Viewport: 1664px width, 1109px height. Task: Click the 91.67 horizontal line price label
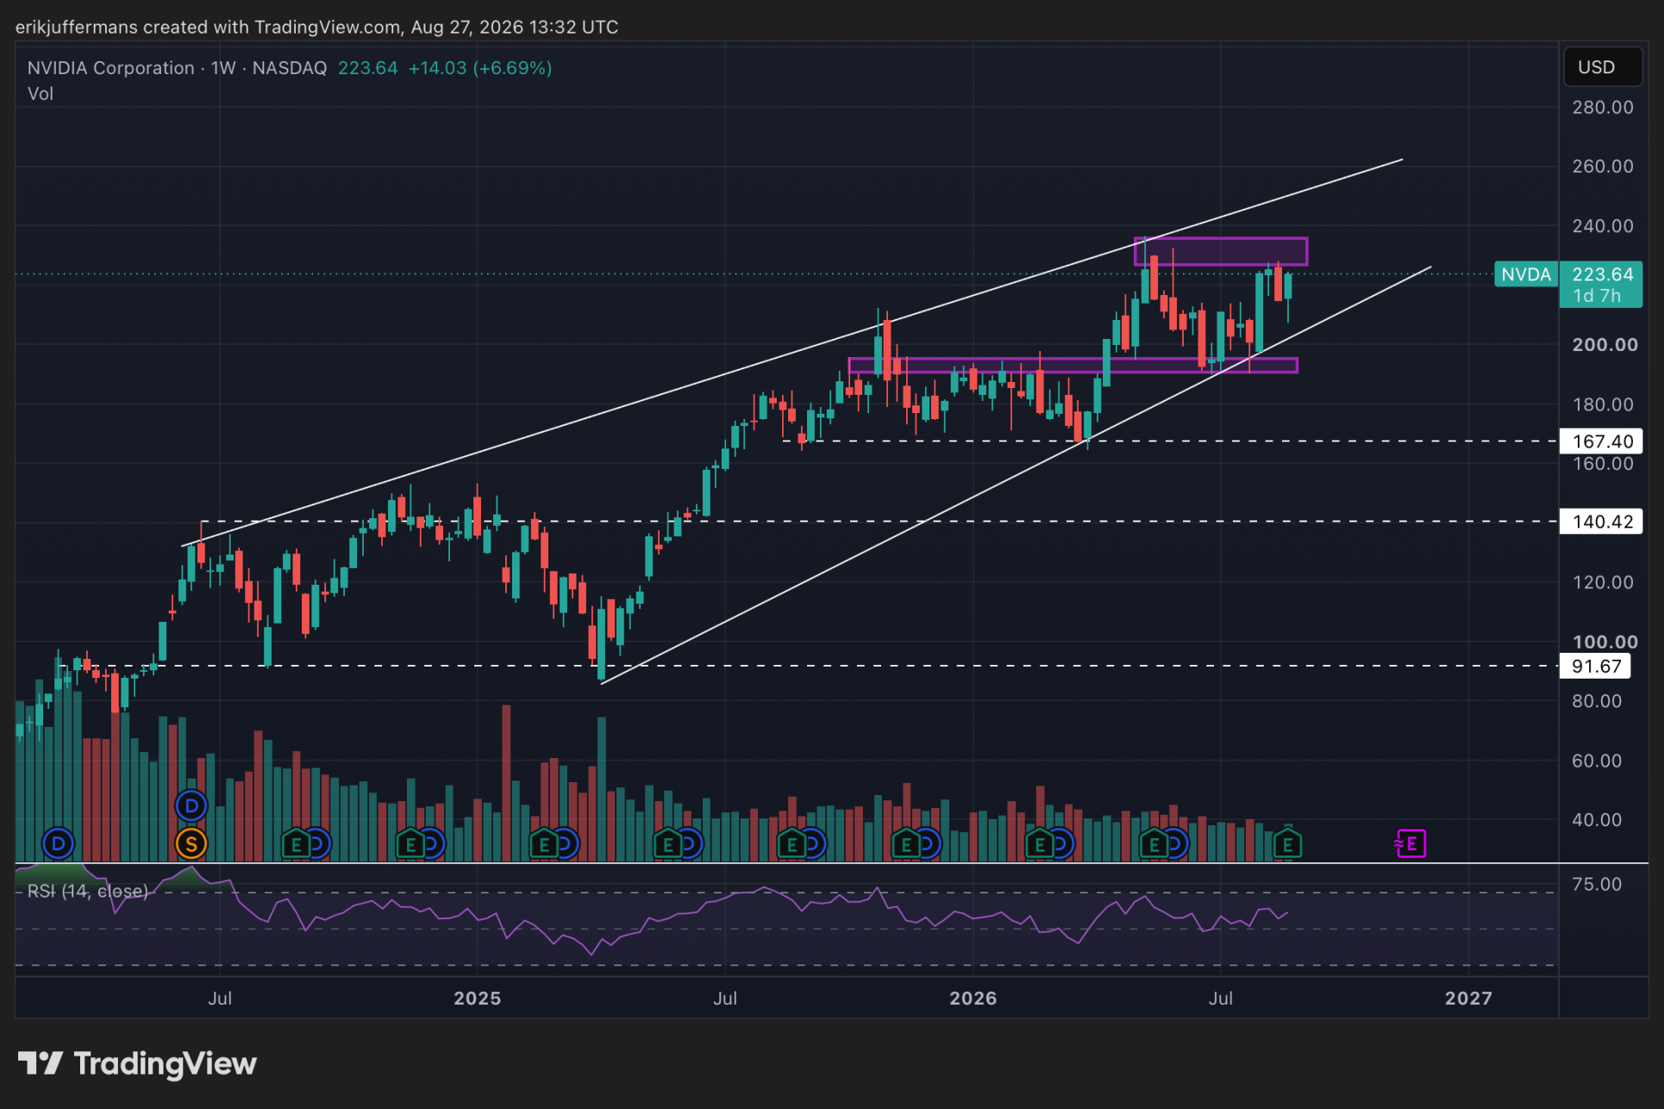[x=1595, y=666]
